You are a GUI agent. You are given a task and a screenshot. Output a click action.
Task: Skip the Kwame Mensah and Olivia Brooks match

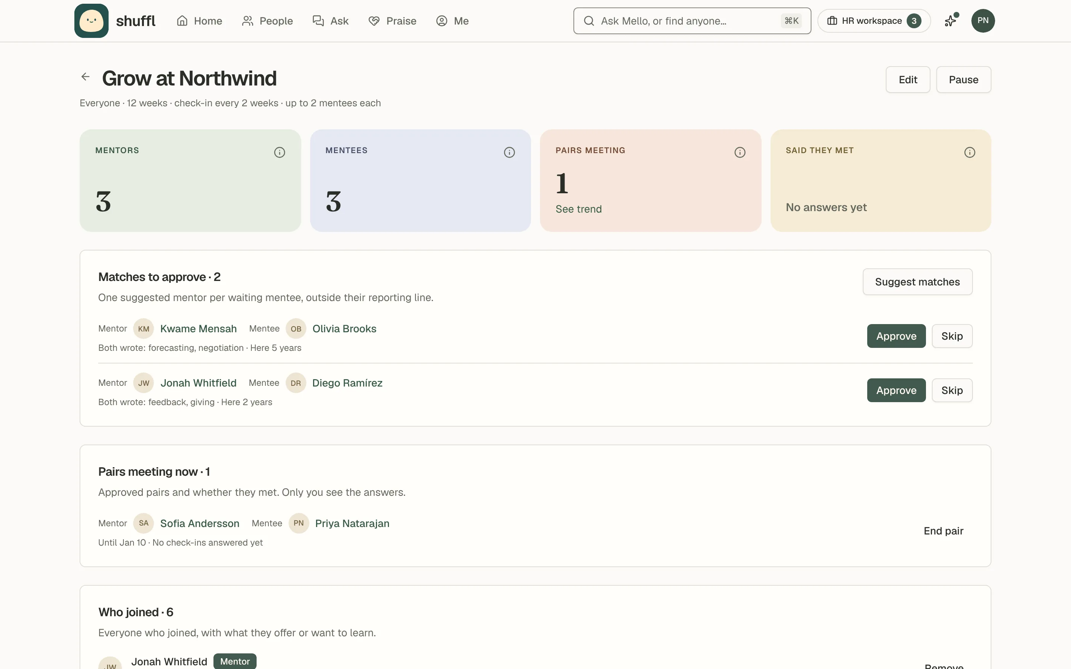tap(952, 336)
